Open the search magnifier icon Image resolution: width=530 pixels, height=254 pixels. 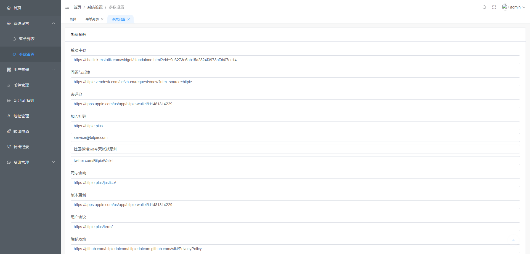coord(484,7)
